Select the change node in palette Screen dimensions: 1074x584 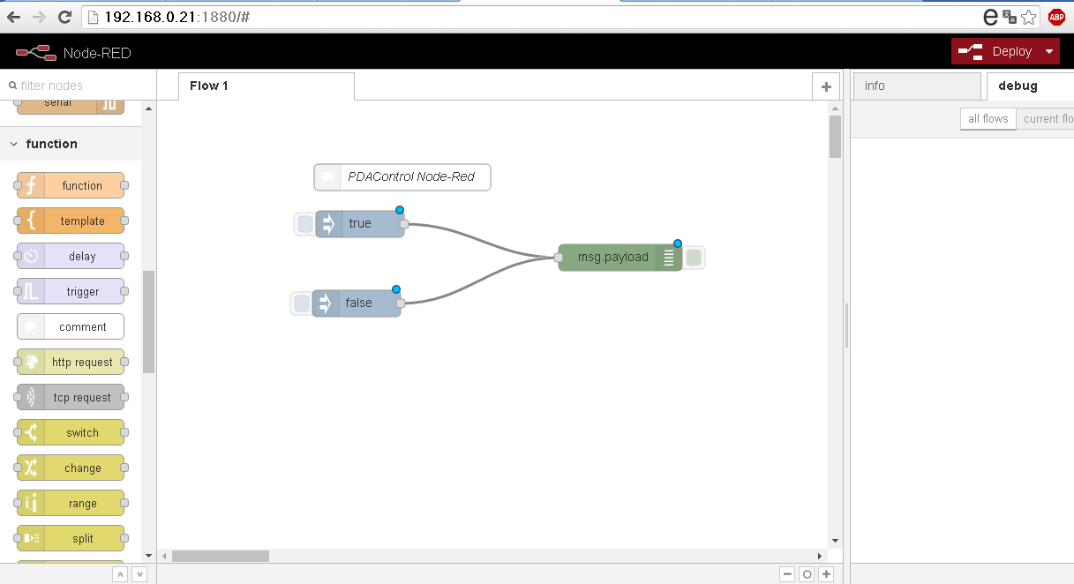click(71, 468)
